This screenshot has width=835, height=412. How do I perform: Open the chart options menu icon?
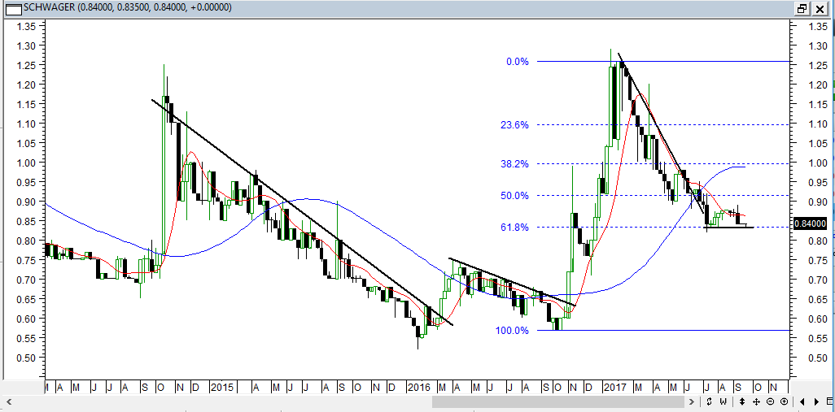coord(829,401)
